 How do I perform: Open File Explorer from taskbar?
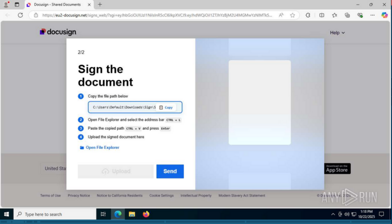click(x=132, y=214)
